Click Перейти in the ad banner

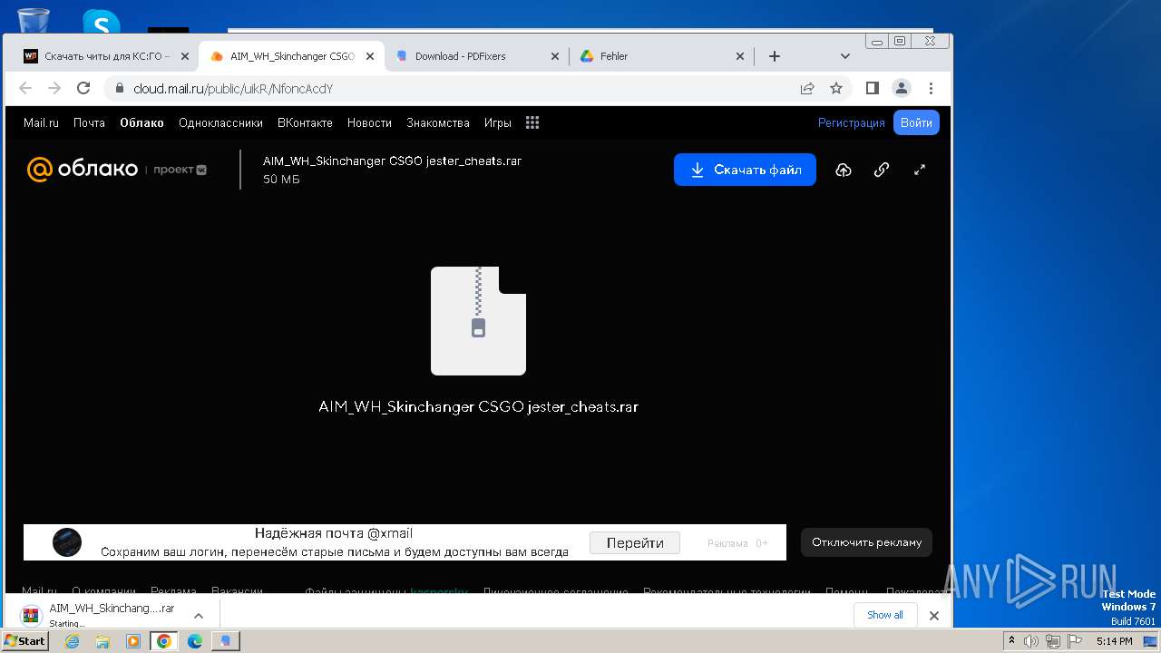(635, 542)
